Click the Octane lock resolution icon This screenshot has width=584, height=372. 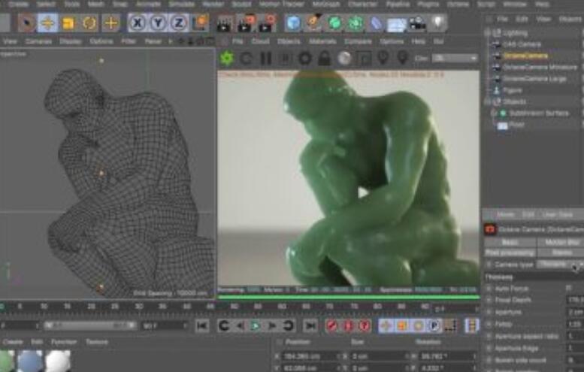325,59
